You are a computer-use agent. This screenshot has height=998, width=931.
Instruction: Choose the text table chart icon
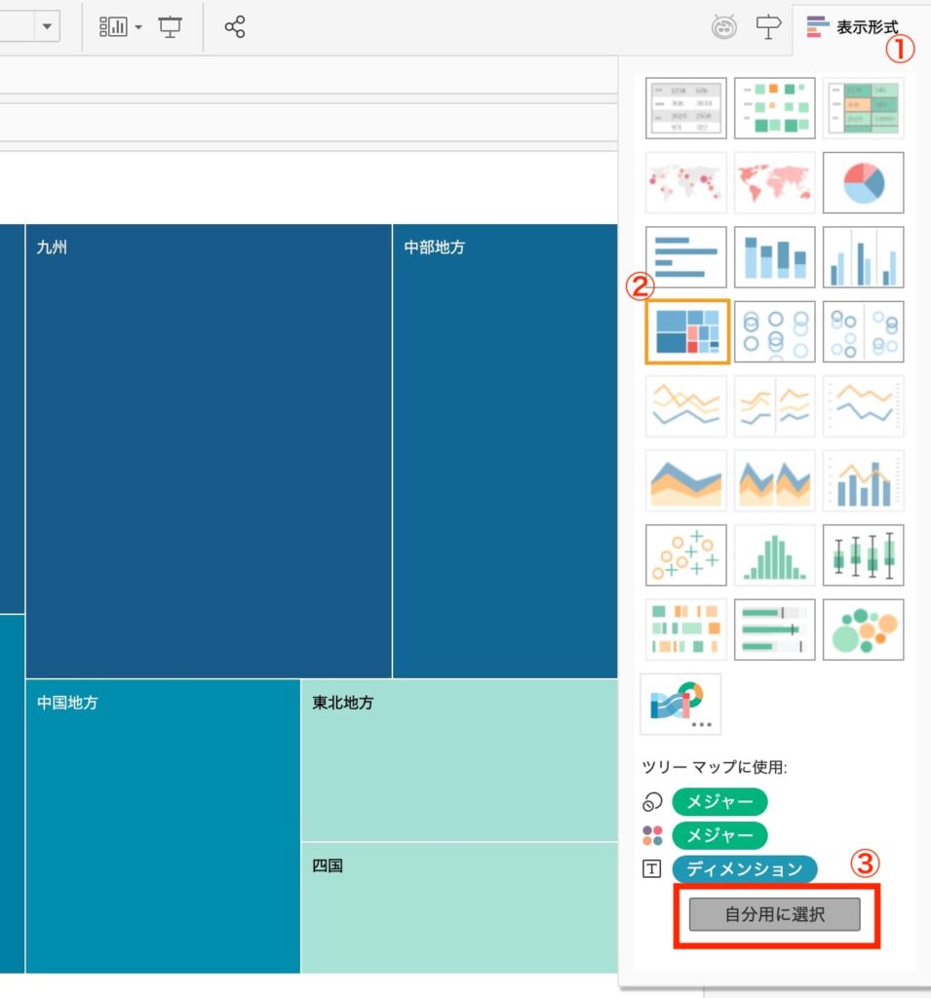point(686,108)
